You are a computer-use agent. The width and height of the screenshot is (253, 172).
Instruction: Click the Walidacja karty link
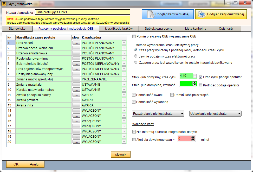pos(143,124)
